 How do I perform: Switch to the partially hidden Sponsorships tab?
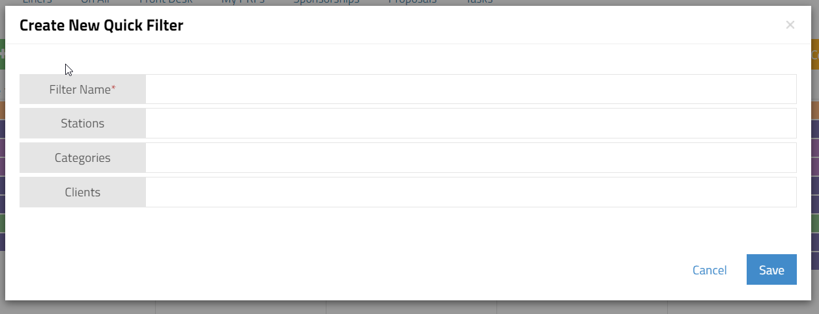[326, 2]
